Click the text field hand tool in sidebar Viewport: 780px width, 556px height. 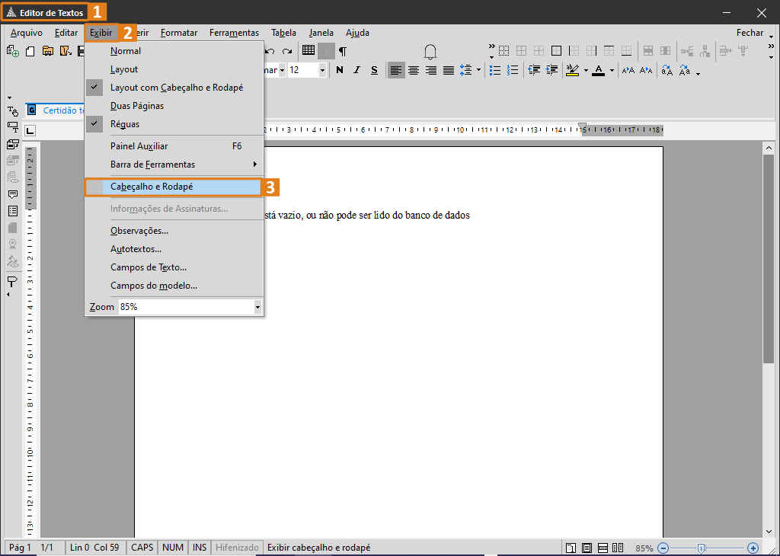(13, 111)
